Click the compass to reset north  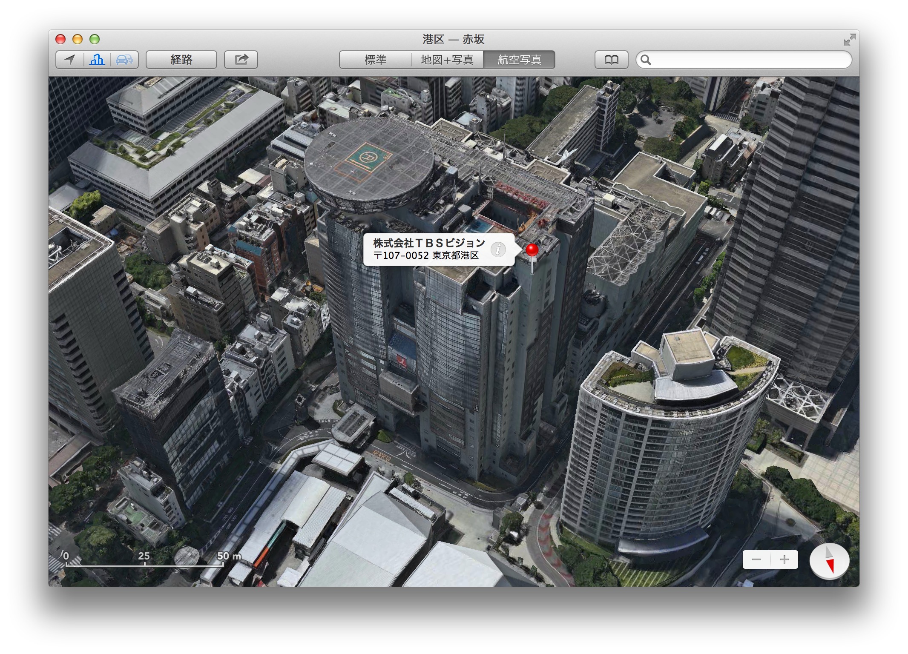(x=829, y=561)
